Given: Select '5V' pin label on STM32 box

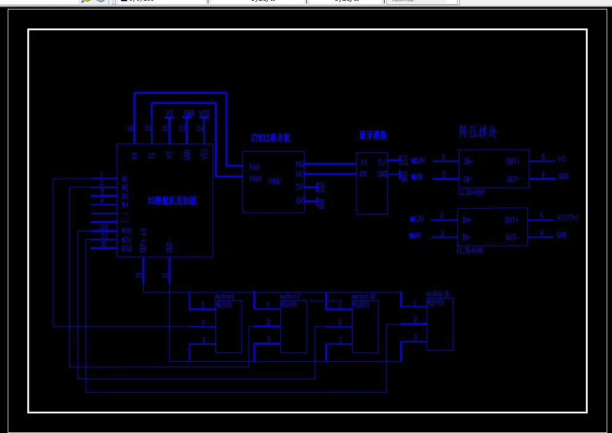Looking at the screenshot, I should (299, 187).
